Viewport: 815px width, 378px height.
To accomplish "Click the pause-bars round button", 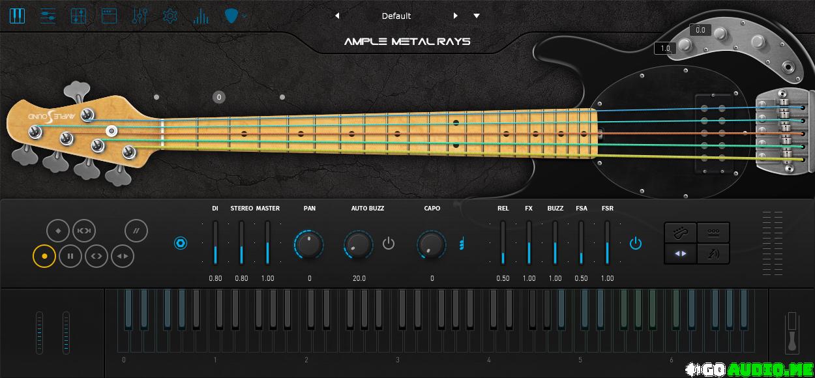I will point(70,256).
